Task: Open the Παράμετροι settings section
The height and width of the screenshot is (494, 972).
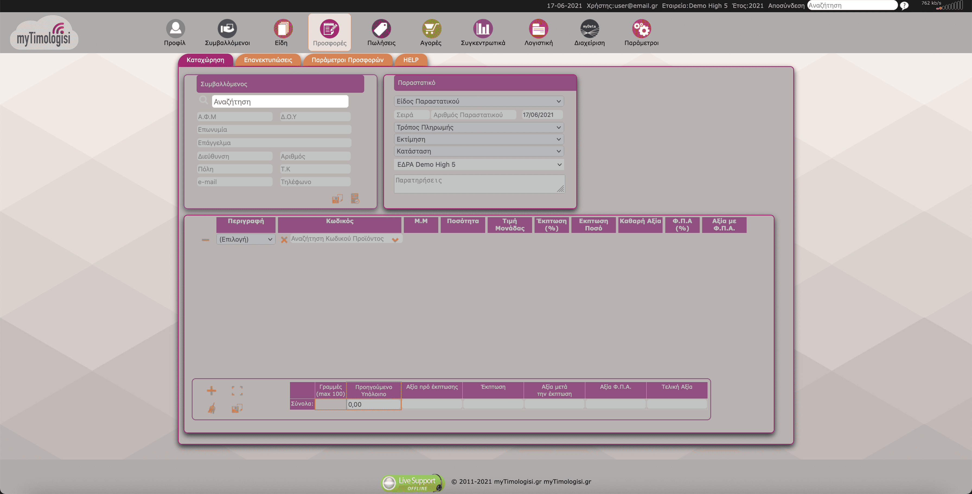Action: [641, 32]
